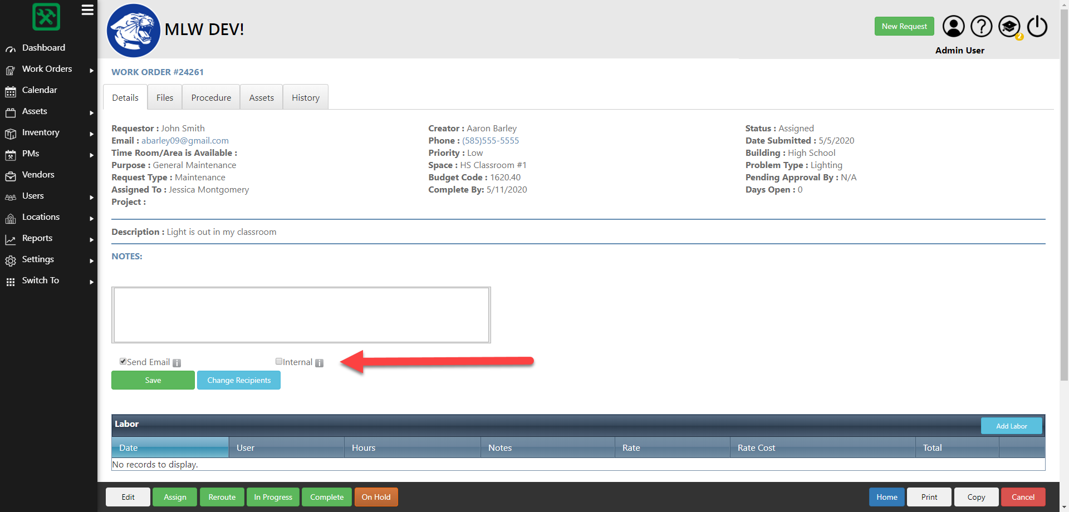
Task: Click the Admin User profile icon
Action: pyautogui.click(x=953, y=26)
